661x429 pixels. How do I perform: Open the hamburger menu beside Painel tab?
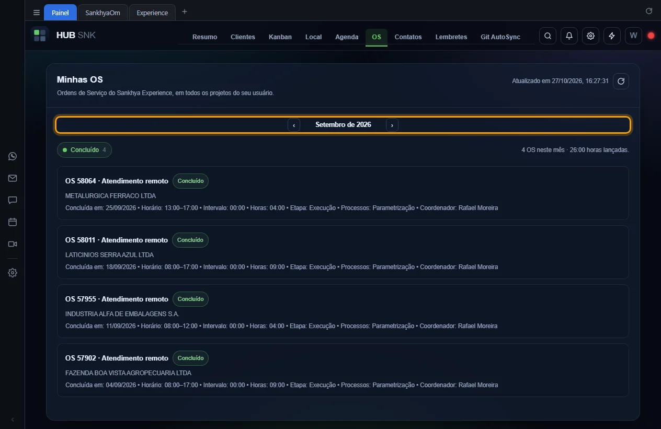point(36,13)
